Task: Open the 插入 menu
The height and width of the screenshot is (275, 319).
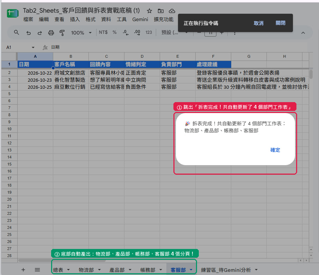Action: [x=75, y=19]
